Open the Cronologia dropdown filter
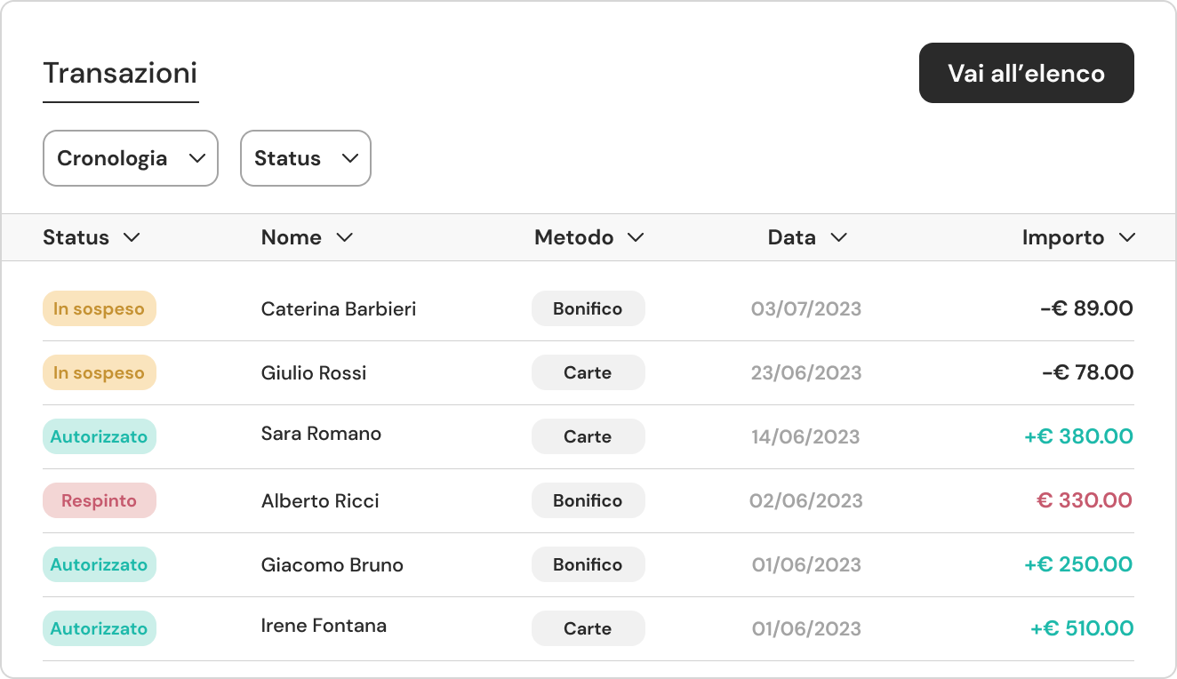The image size is (1177, 679). tap(130, 158)
